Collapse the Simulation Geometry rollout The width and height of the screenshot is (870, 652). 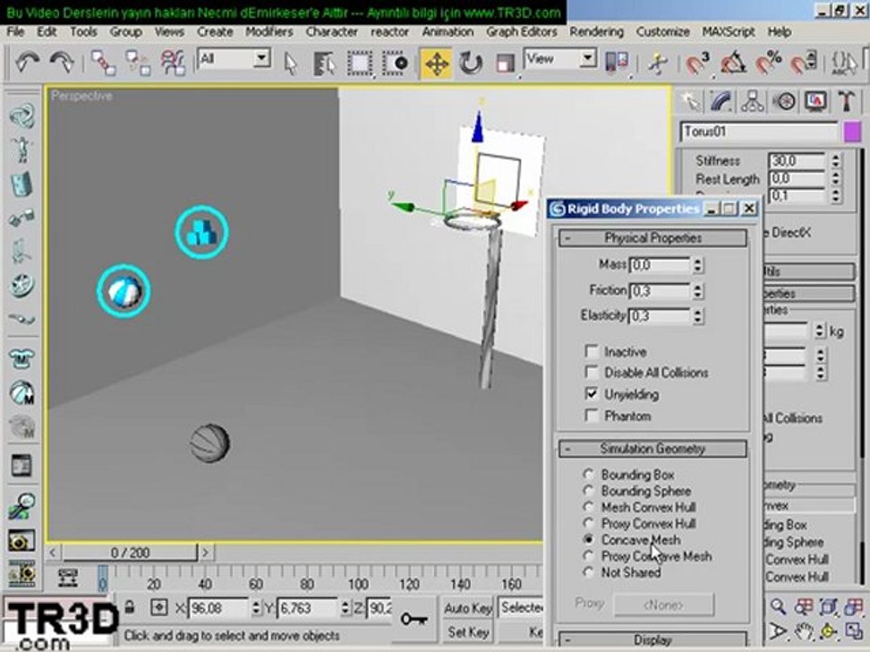click(652, 448)
